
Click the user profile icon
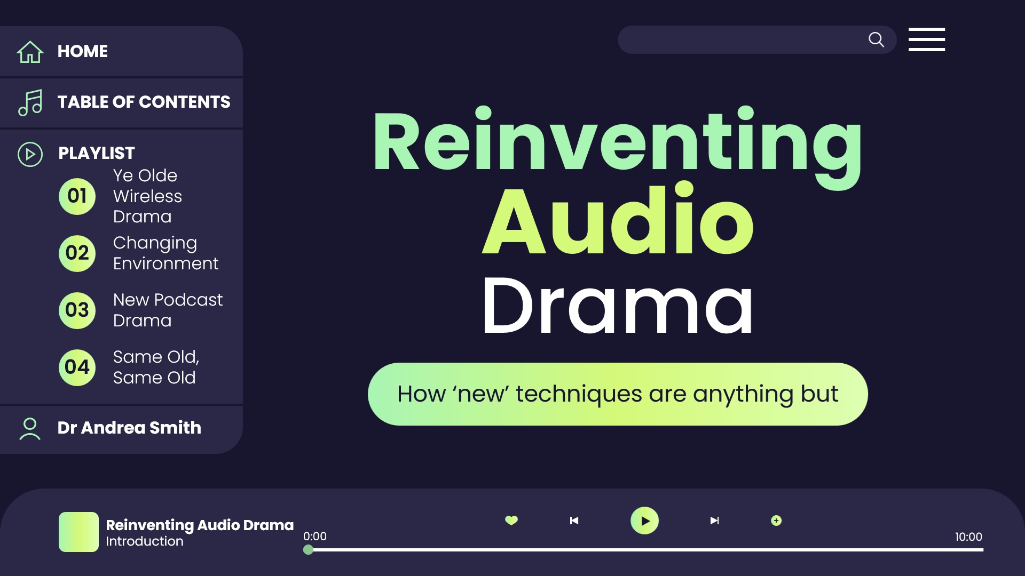pos(30,429)
